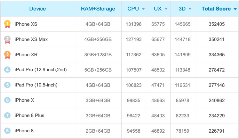
Task: Click the rank 8 badge icon
Action: [x=7, y=131]
